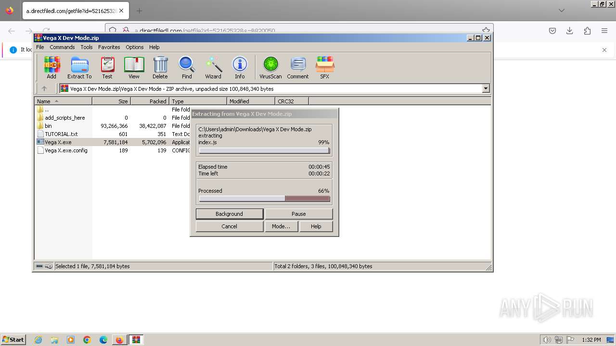The width and height of the screenshot is (616, 346).
Task: Select the Vega X.exe file
Action: (x=58, y=142)
